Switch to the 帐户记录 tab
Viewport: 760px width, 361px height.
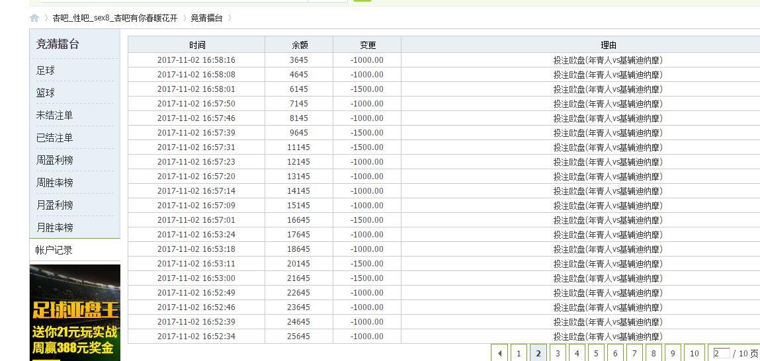tap(54, 250)
